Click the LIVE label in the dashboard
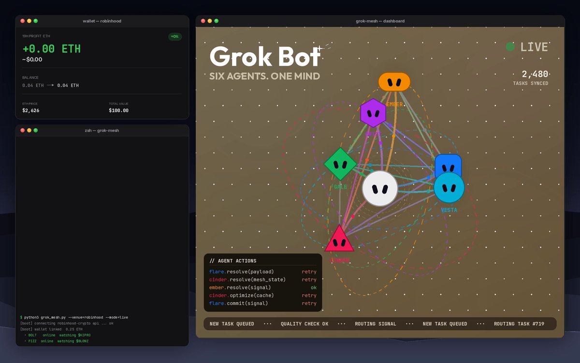 click(534, 47)
